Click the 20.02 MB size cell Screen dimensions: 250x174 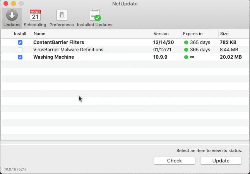pyautogui.click(x=231, y=57)
